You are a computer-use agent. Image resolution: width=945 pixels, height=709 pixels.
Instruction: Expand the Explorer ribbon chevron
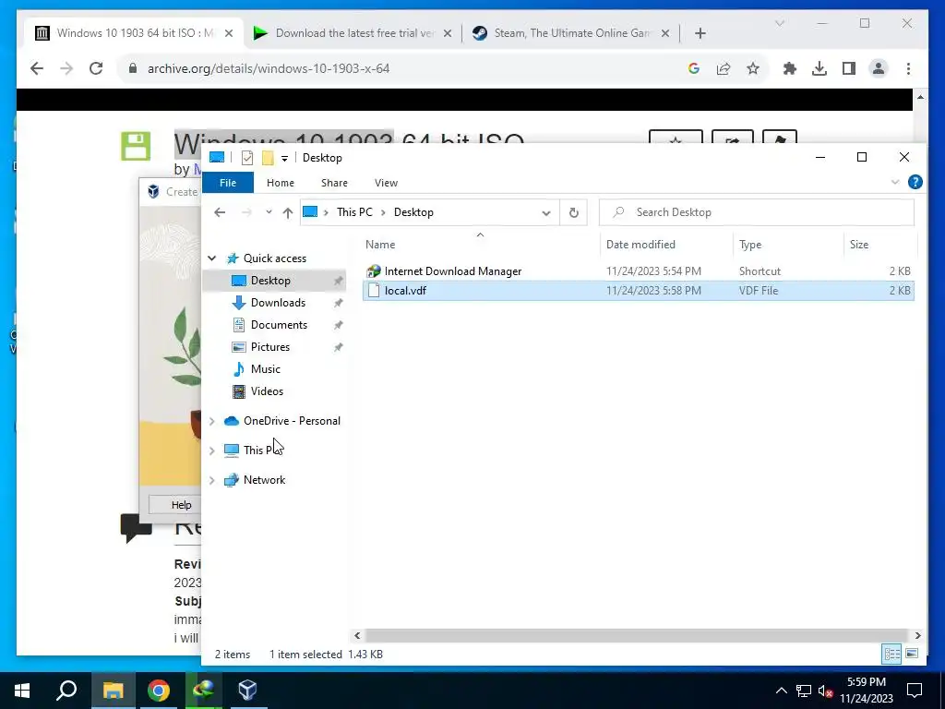(895, 182)
